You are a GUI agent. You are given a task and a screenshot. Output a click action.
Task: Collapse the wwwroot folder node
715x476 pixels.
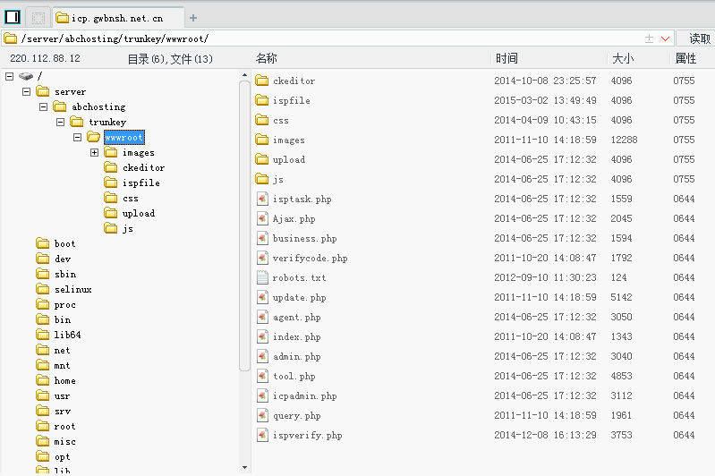coord(78,137)
